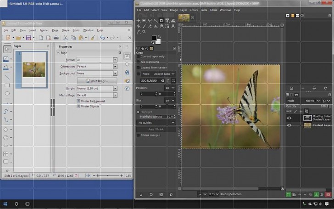334x209 pixels.
Task: Select the Crop tool in GIMP toolbox
Action: click(x=161, y=21)
